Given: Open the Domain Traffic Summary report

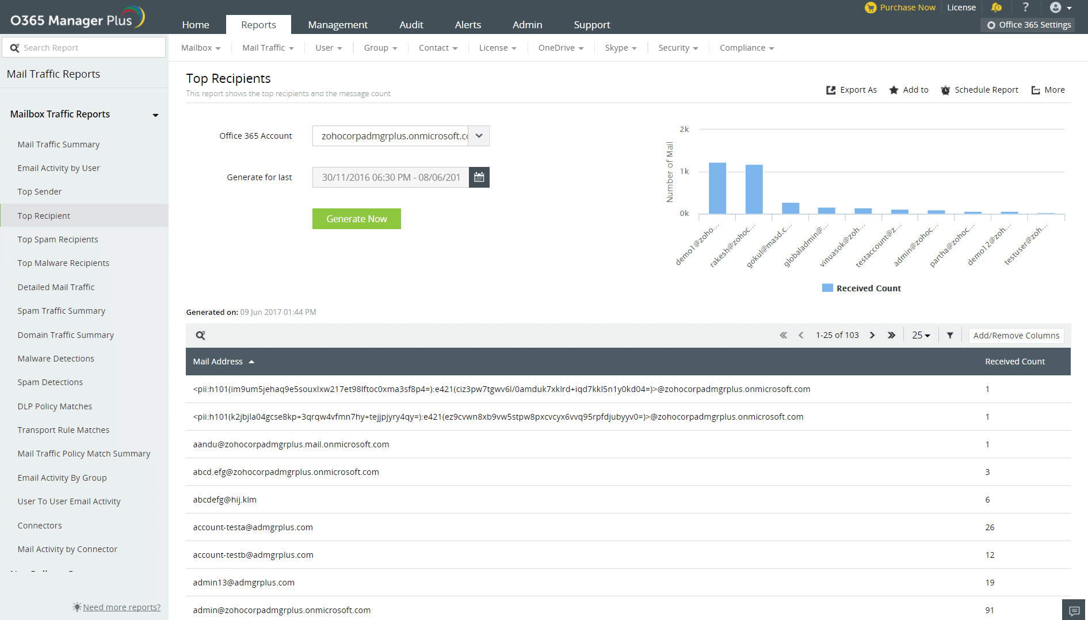Looking at the screenshot, I should pyautogui.click(x=66, y=335).
